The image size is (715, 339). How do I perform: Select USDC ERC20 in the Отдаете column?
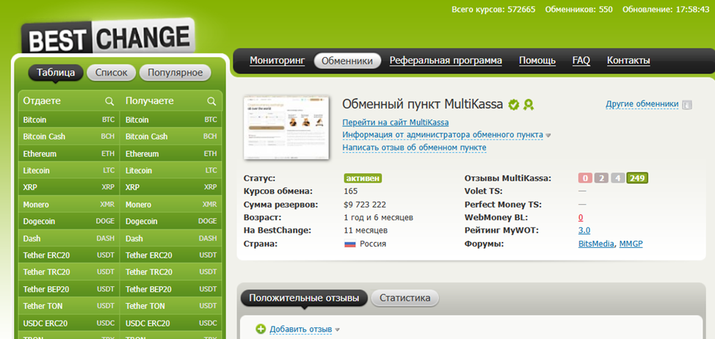(68, 323)
